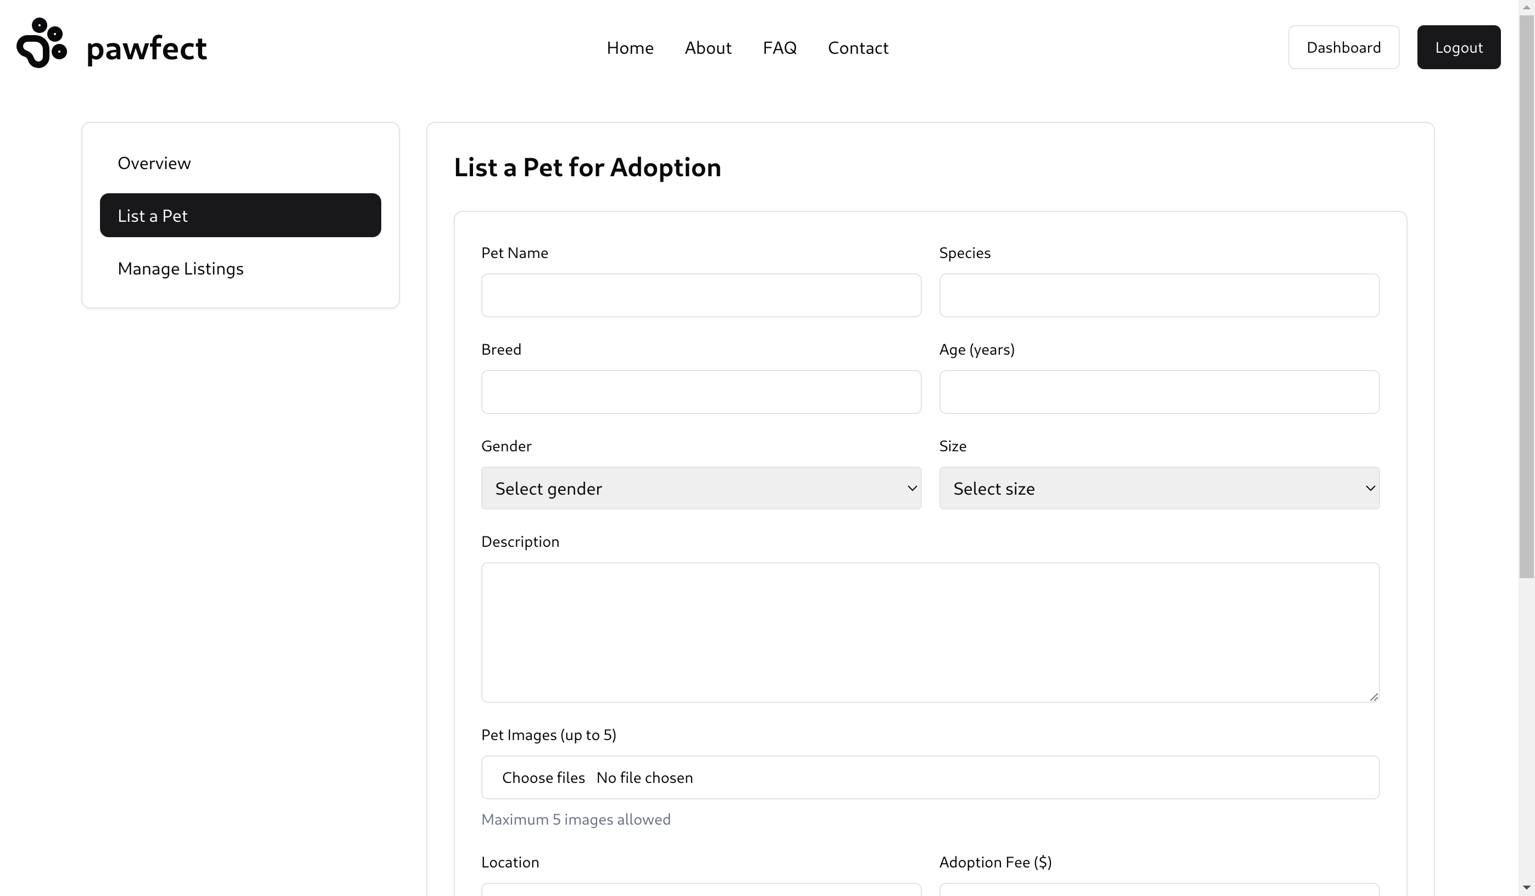1535x896 pixels.
Task: Open the Select size dropdown
Action: (1159, 488)
